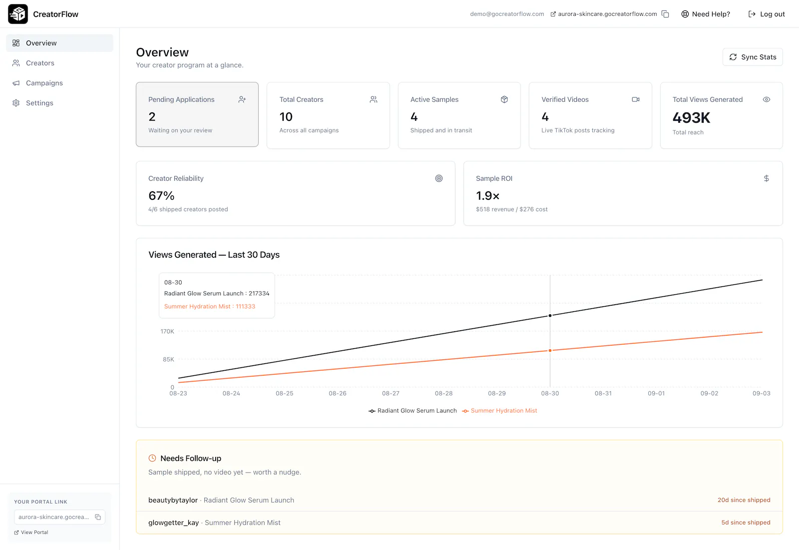Click the '4/6 shipped creators posted' text
Viewport: 799px width, 550px height.
pos(188,209)
